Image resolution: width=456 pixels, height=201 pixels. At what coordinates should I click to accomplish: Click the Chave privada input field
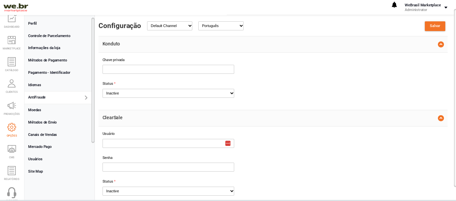(168, 69)
